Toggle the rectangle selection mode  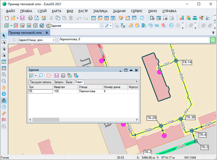4,42
